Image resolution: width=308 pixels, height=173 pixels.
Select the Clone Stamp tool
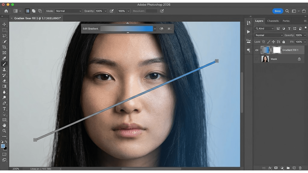[4, 69]
